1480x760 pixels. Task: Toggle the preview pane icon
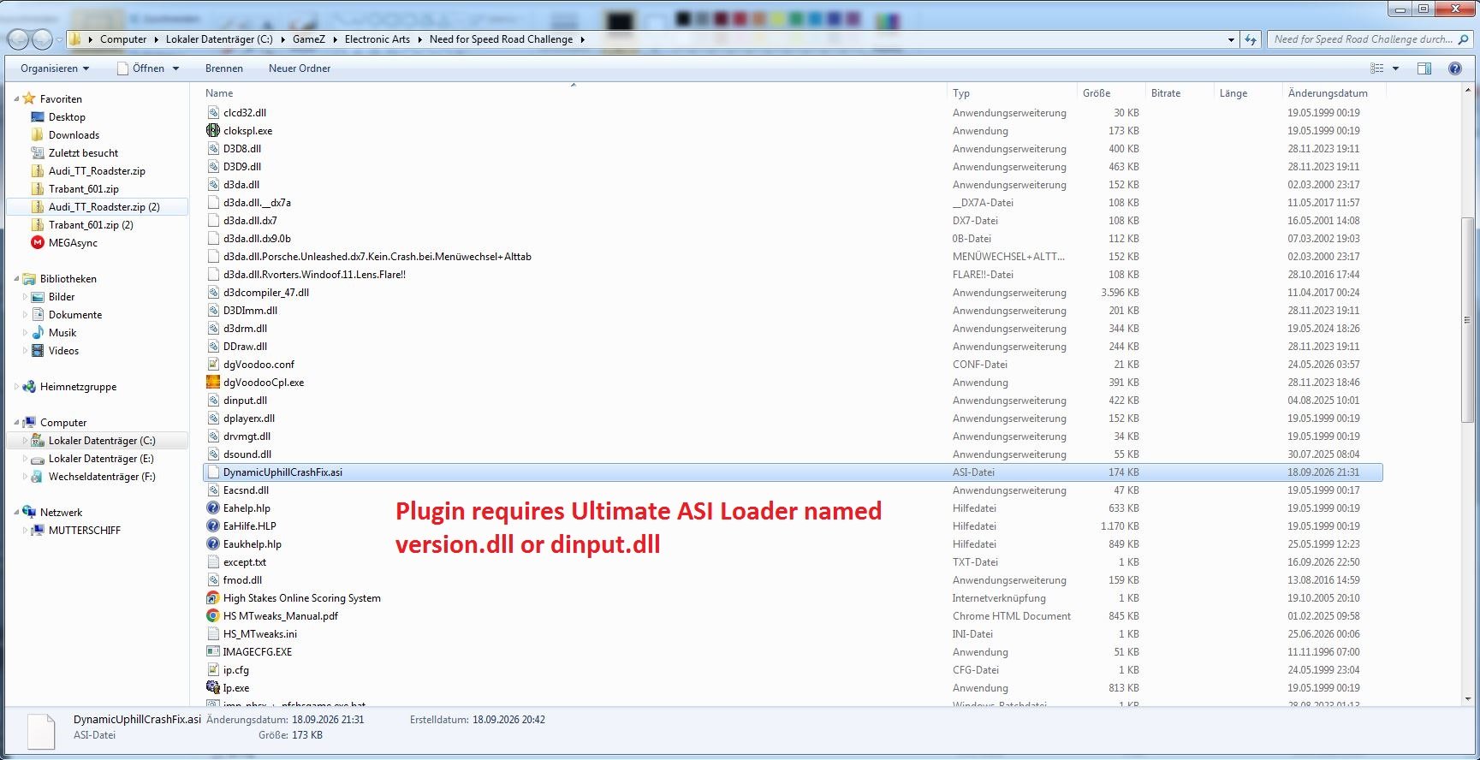pos(1424,68)
